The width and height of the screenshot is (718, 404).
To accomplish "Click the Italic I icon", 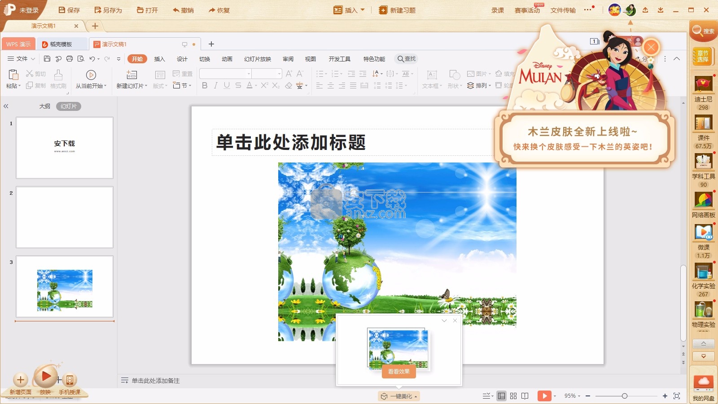I will (x=215, y=85).
